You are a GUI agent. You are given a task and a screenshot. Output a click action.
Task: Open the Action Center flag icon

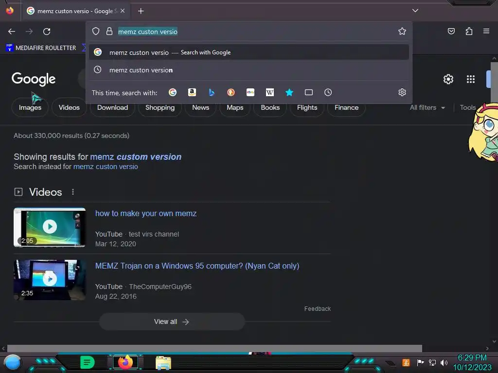click(x=420, y=362)
